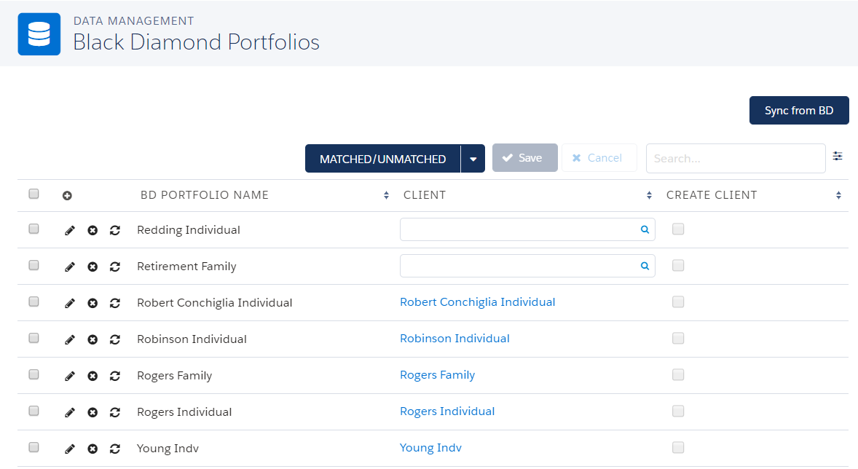Click the Cancel button
The width and height of the screenshot is (858, 469).
point(599,157)
